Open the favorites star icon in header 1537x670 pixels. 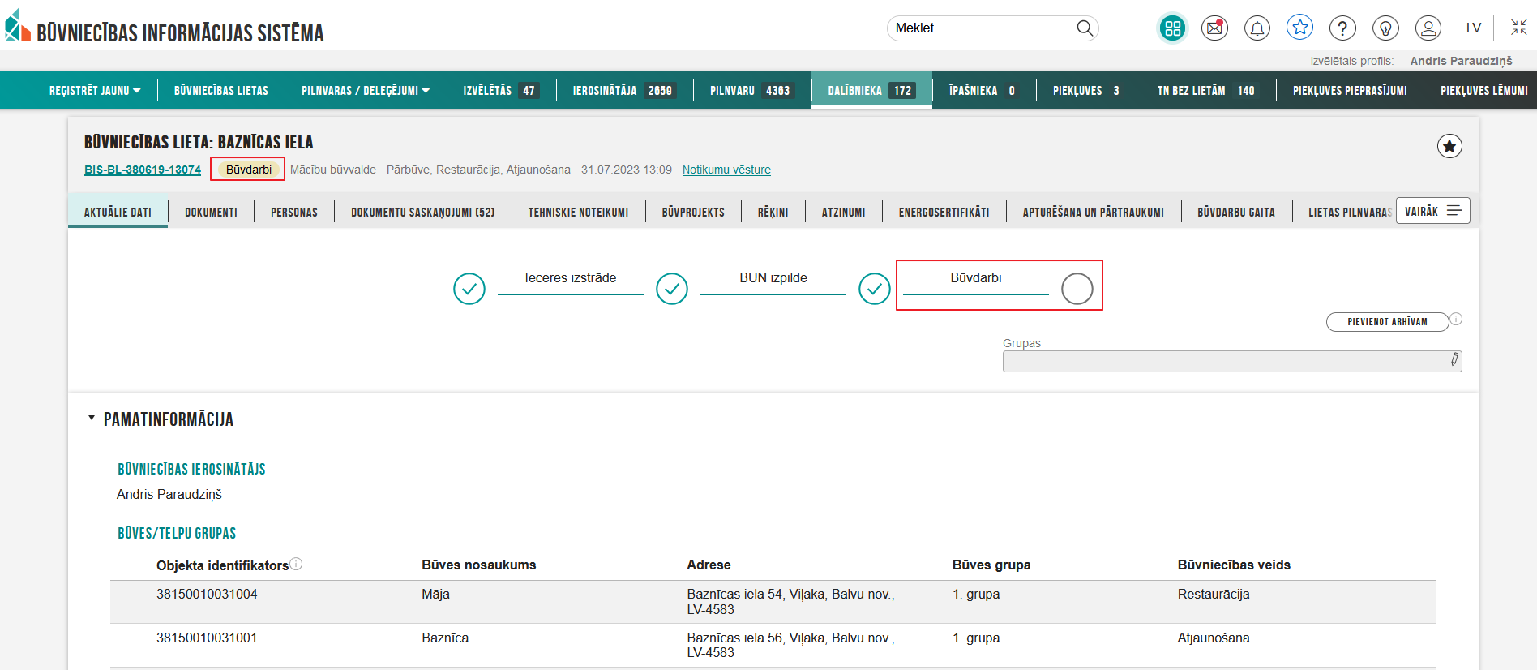[x=1300, y=28]
